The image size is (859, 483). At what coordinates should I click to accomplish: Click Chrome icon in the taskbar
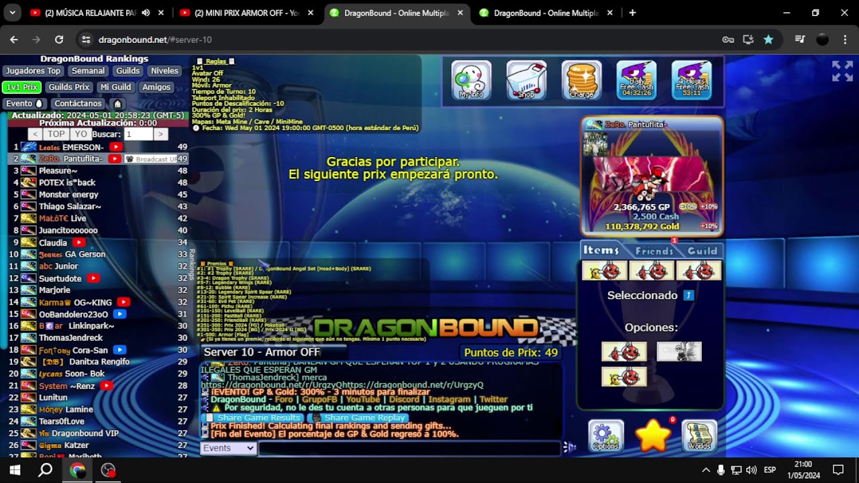pos(77,470)
